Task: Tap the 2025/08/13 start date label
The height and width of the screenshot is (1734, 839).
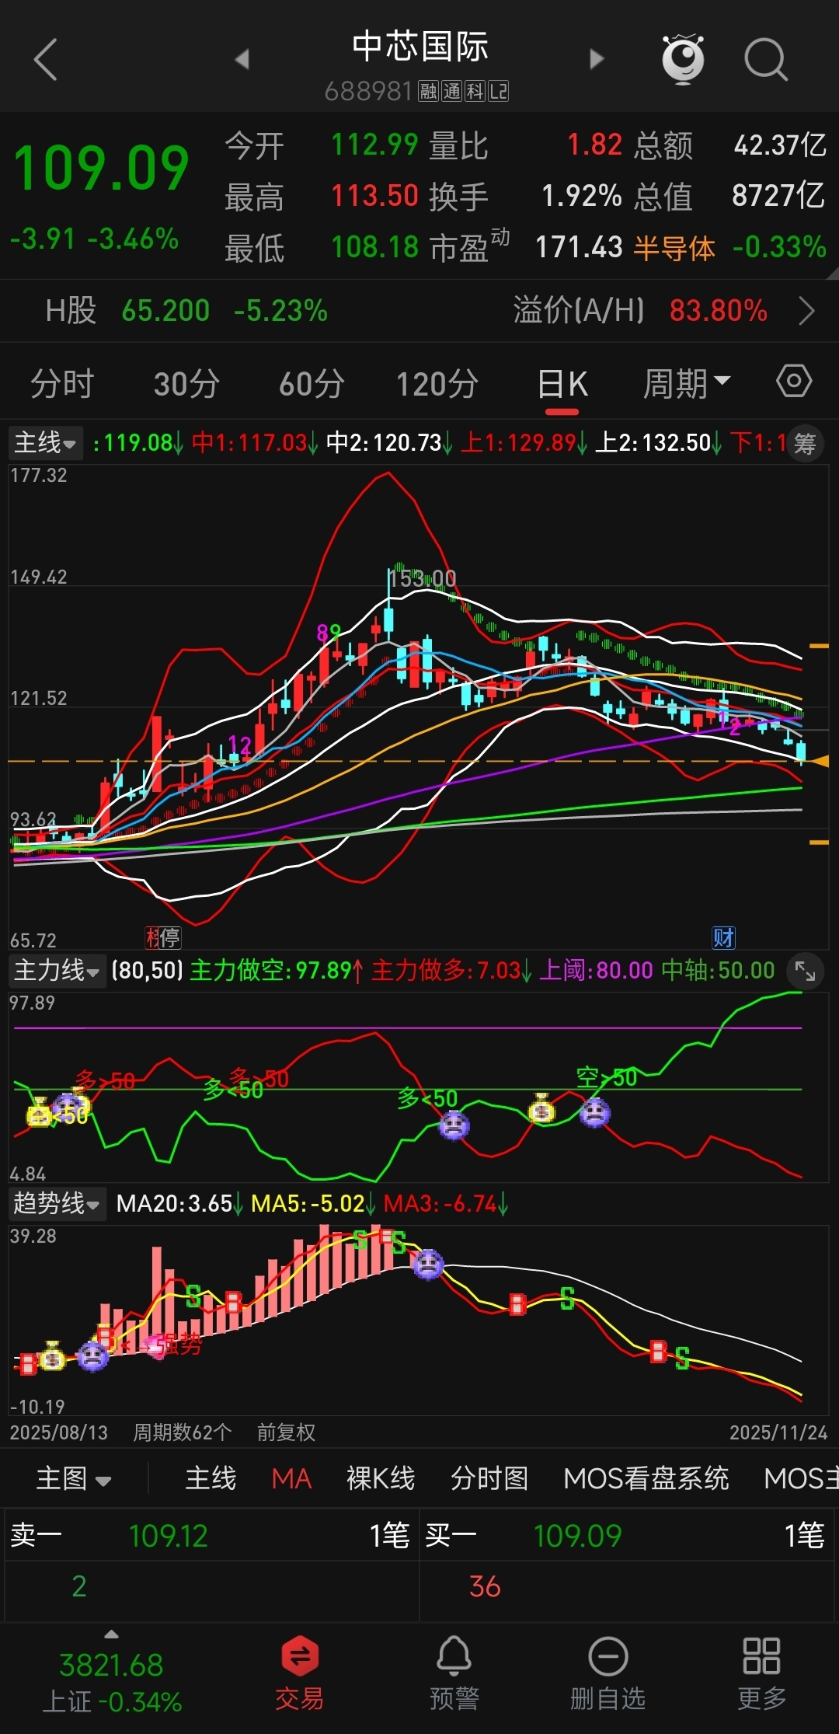Action: pyautogui.click(x=59, y=1432)
